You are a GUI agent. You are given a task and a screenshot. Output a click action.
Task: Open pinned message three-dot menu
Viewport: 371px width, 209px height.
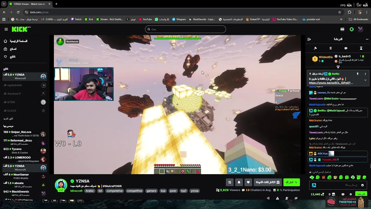pos(365,74)
